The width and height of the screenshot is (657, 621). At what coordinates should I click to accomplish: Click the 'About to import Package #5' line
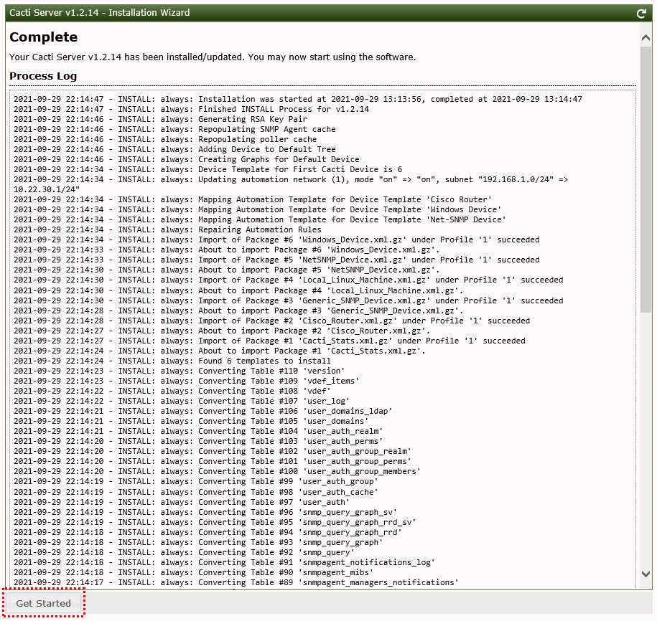point(227,270)
